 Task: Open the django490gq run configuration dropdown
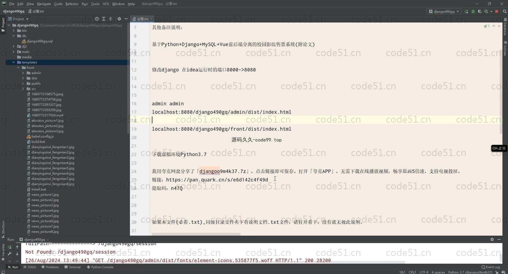(444, 12)
